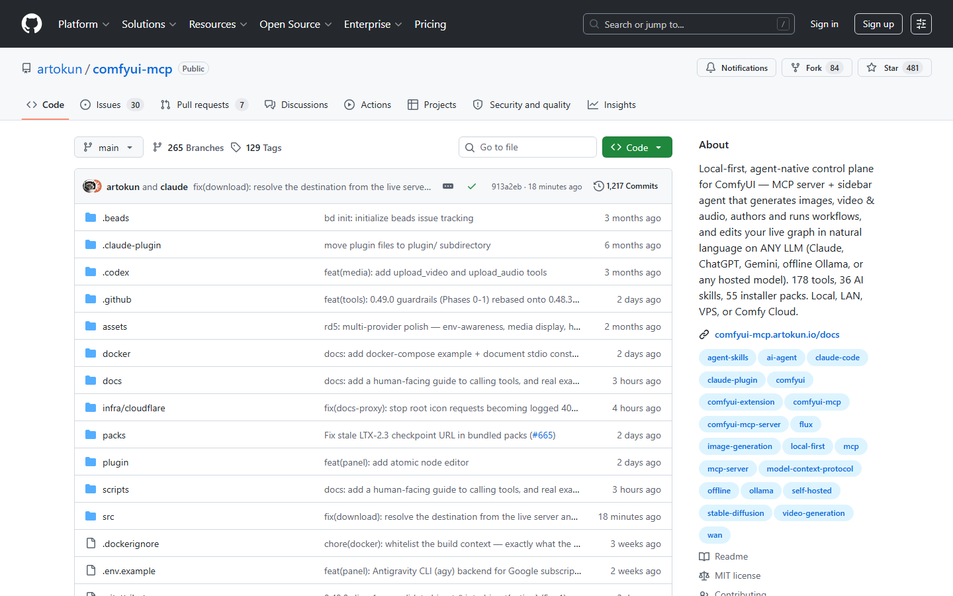Open the artokun owner link

pyautogui.click(x=60, y=69)
